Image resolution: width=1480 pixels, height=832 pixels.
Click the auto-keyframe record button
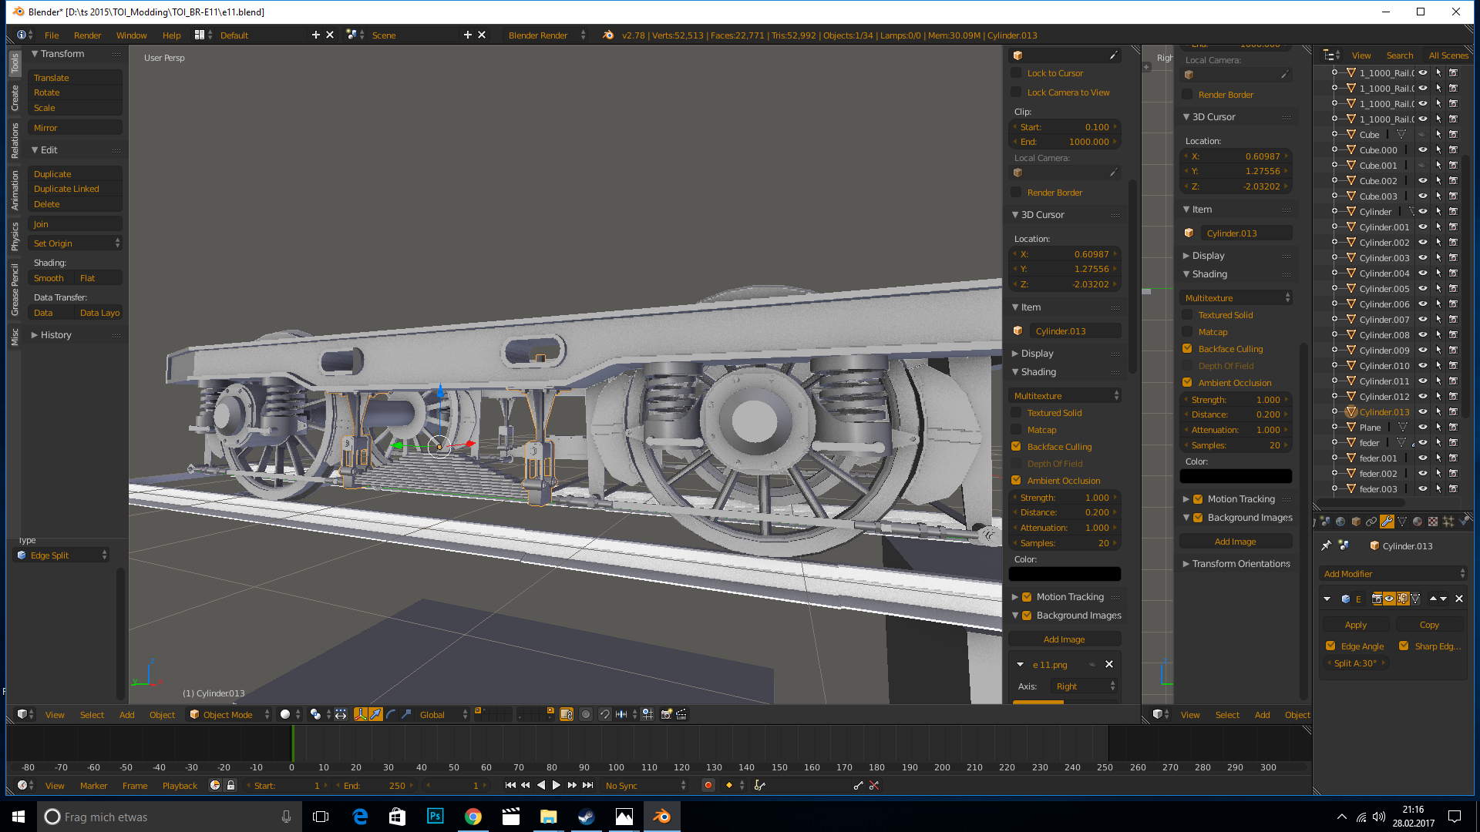pyautogui.click(x=708, y=785)
